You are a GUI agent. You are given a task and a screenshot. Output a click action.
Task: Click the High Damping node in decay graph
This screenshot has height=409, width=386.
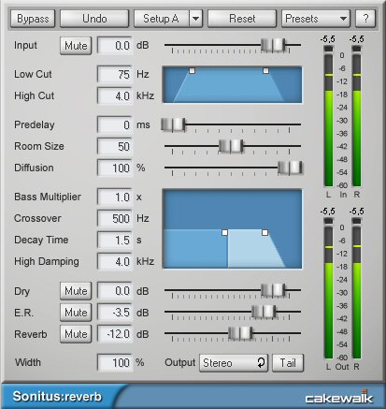point(264,232)
